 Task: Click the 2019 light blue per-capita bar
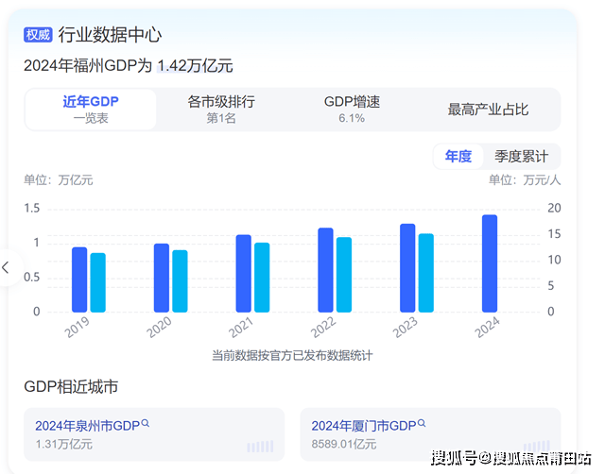pos(98,282)
